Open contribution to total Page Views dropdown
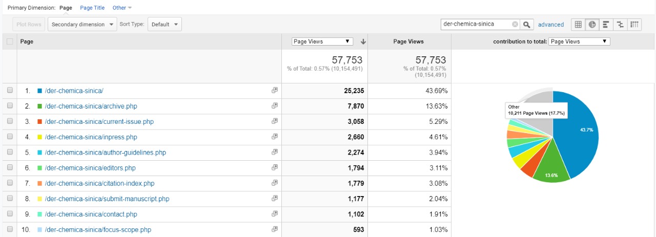656x237 pixels. (579, 41)
